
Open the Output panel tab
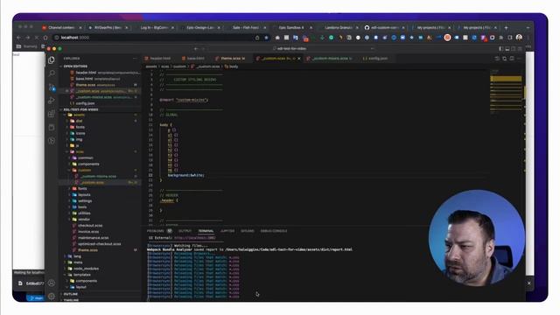coord(185,231)
